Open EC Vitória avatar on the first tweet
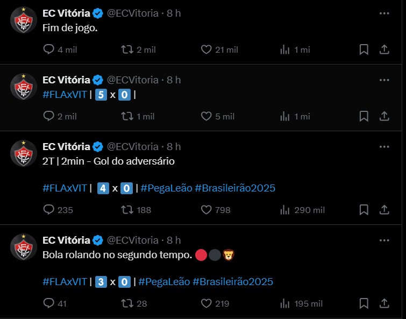 [24, 20]
